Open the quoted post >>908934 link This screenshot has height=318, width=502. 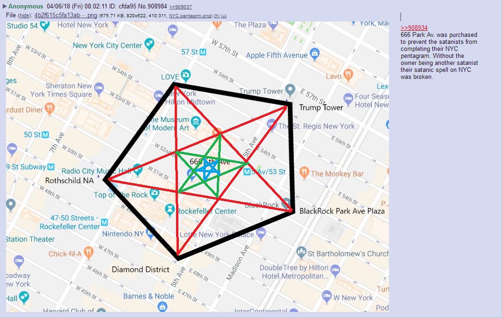(x=414, y=28)
